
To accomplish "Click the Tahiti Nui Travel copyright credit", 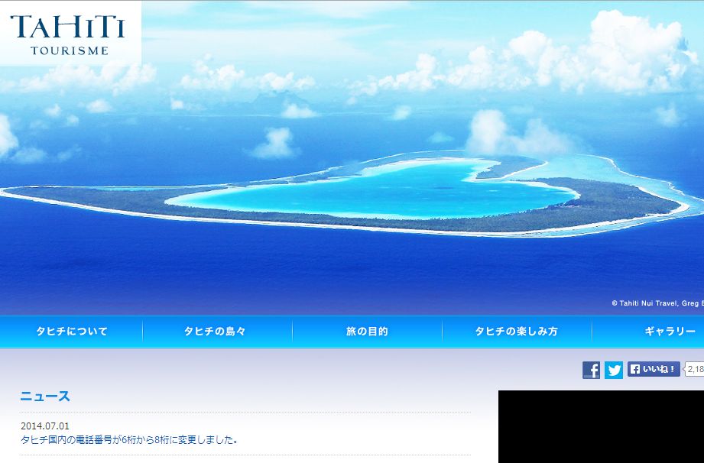I will (657, 303).
